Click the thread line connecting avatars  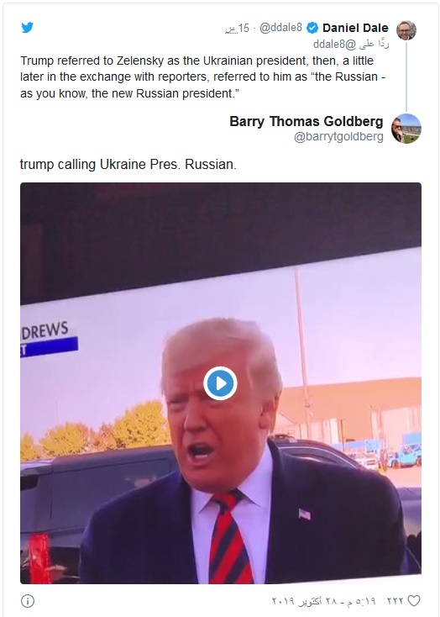pyautogui.click(x=406, y=76)
